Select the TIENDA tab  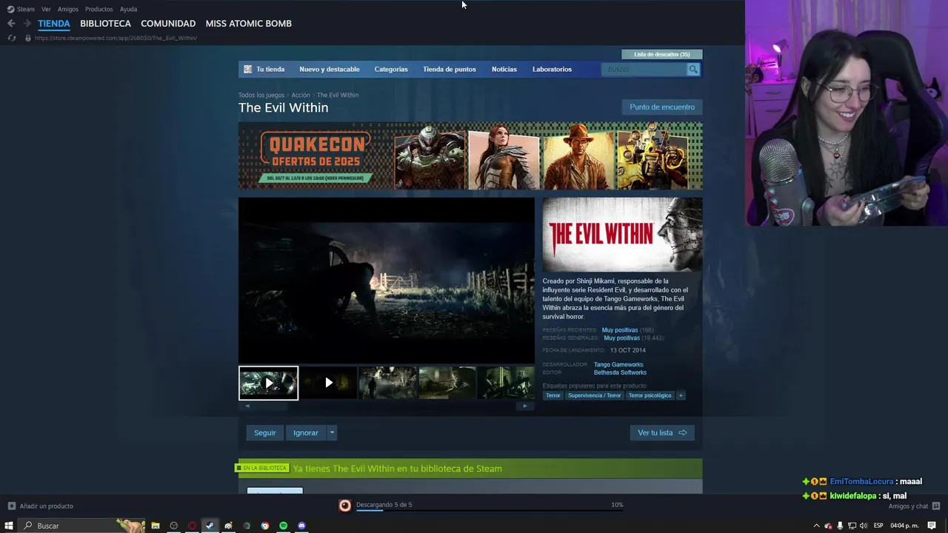pos(54,24)
